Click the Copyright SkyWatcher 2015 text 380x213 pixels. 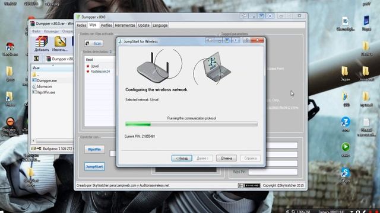point(283,185)
